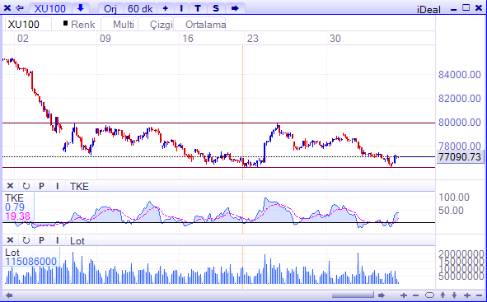This screenshot has width=487, height=302.
Task: Click the 77090.73 current price label
Action: [x=460, y=156]
